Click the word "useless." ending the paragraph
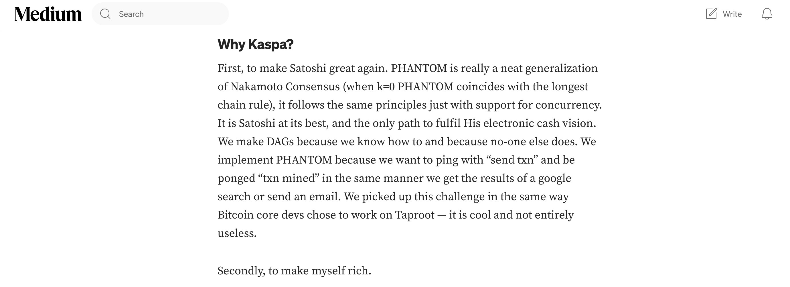790x287 pixels. [237, 233]
